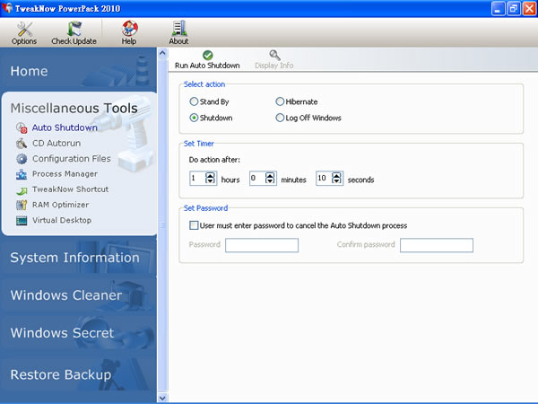Click the Password input field

[262, 245]
